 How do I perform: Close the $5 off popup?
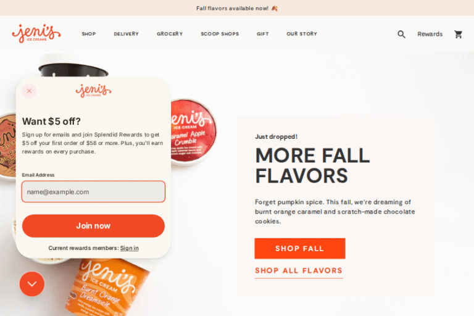click(29, 91)
